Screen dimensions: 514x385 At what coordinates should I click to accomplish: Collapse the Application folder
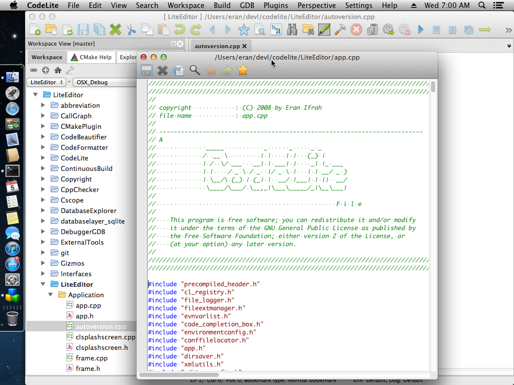[x=51, y=295]
